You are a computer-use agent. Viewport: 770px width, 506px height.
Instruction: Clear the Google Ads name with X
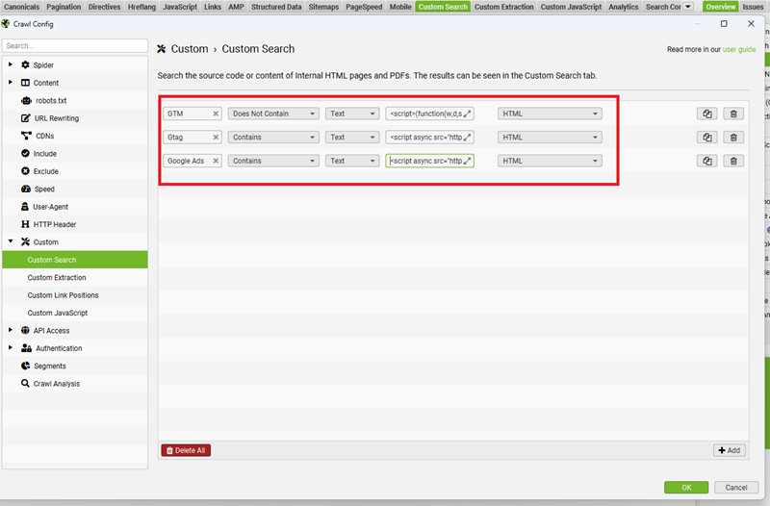pyautogui.click(x=215, y=161)
